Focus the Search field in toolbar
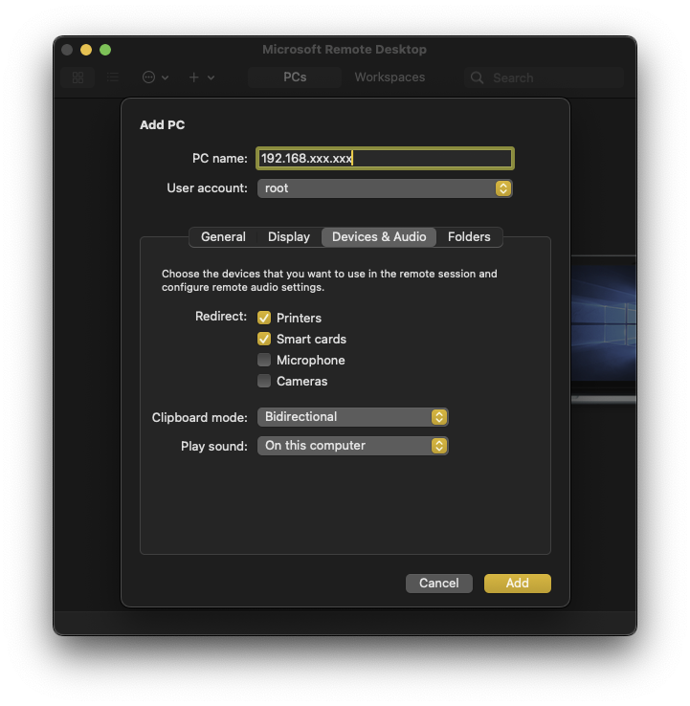The height and width of the screenshot is (706, 690). click(544, 77)
